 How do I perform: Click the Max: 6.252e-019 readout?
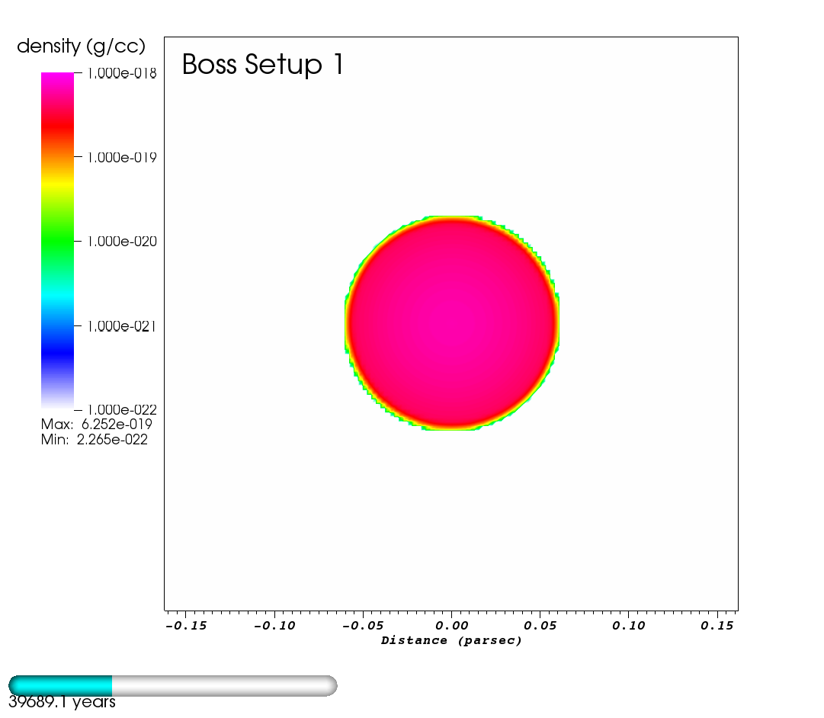[x=96, y=425]
